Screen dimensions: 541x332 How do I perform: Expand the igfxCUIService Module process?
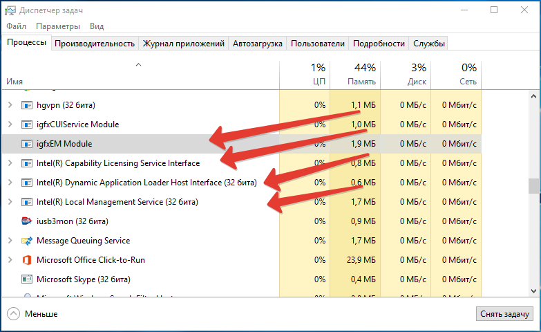click(10, 124)
